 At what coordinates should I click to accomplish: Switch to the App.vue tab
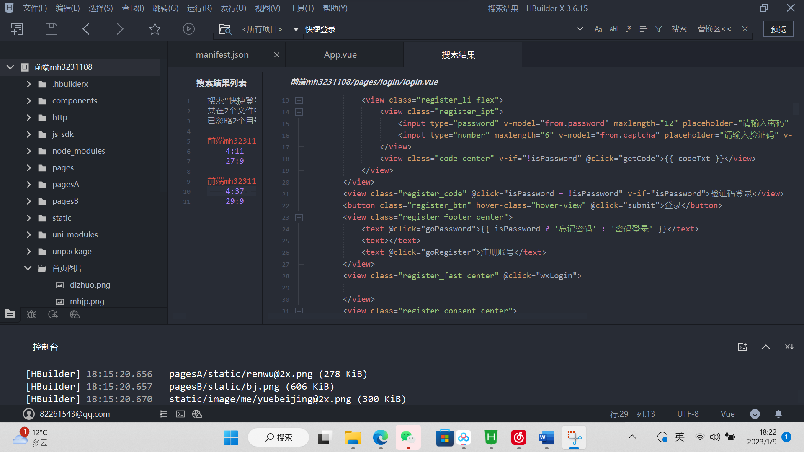340,55
